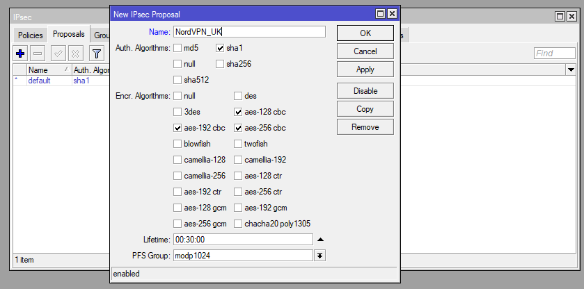
Task: Enable camellia-256 encryption
Action: [x=177, y=176]
